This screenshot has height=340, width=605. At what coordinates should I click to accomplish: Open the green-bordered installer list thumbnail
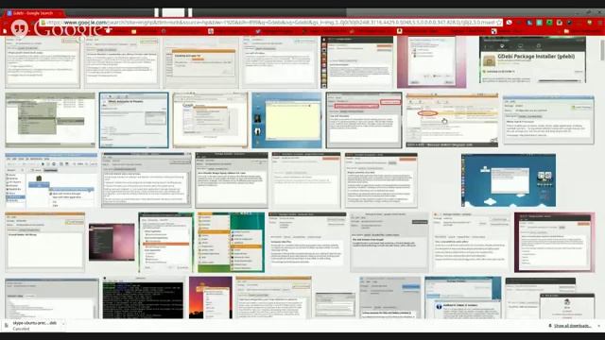point(166,242)
